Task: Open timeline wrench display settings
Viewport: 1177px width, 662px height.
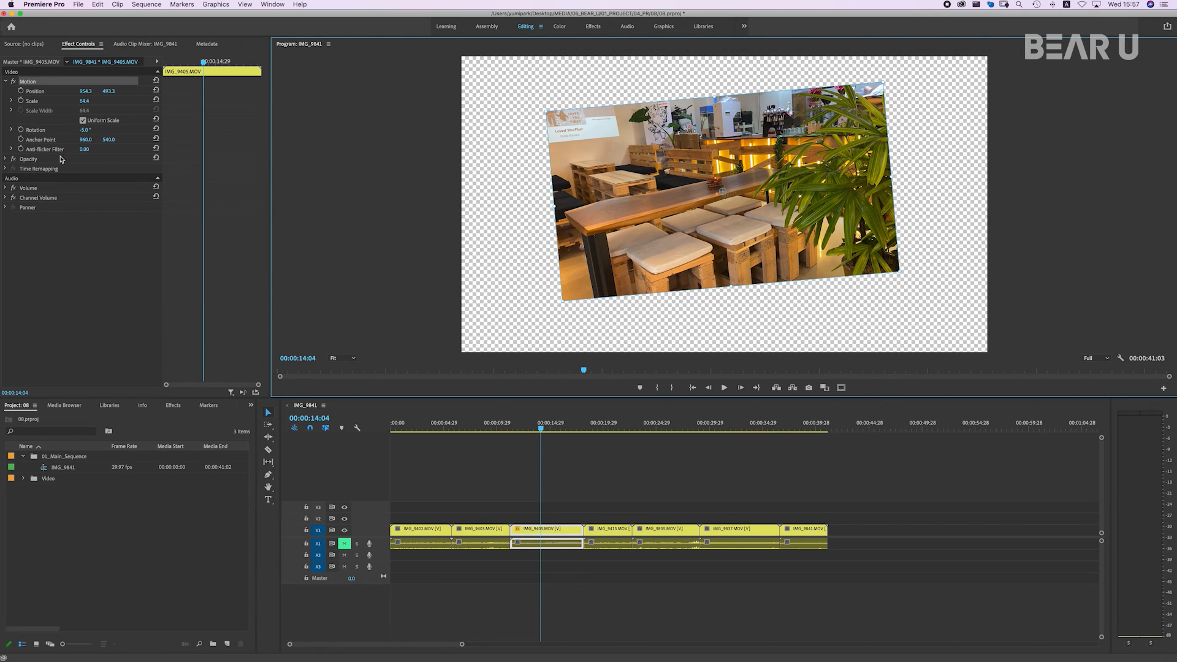Action: pos(357,428)
